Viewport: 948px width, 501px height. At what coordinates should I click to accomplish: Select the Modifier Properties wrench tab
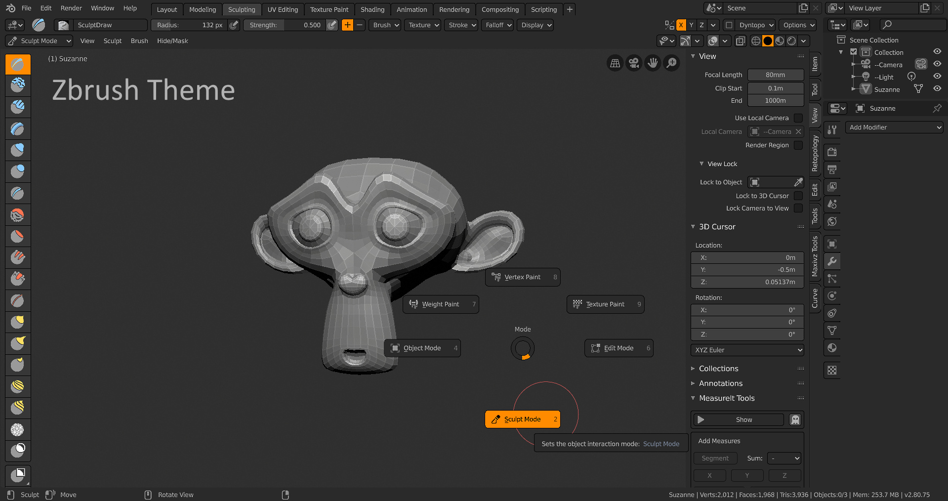click(x=832, y=261)
